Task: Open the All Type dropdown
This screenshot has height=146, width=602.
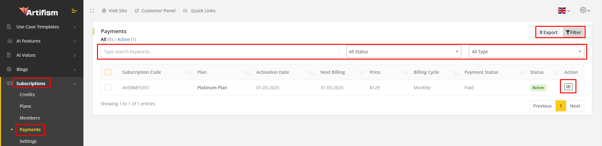Action: 526,52
